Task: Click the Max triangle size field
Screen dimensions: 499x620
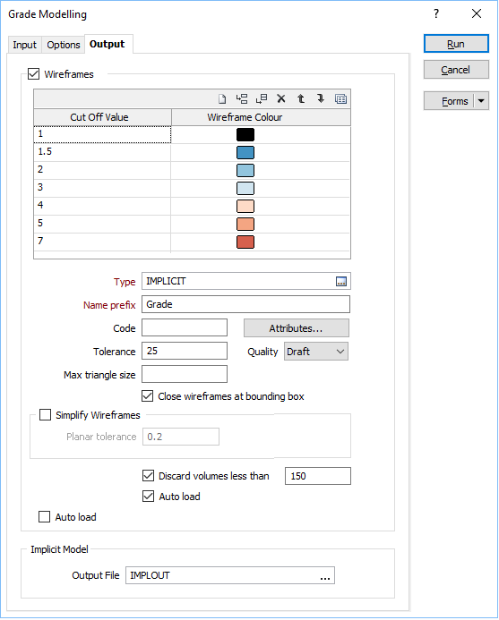Action: point(185,374)
